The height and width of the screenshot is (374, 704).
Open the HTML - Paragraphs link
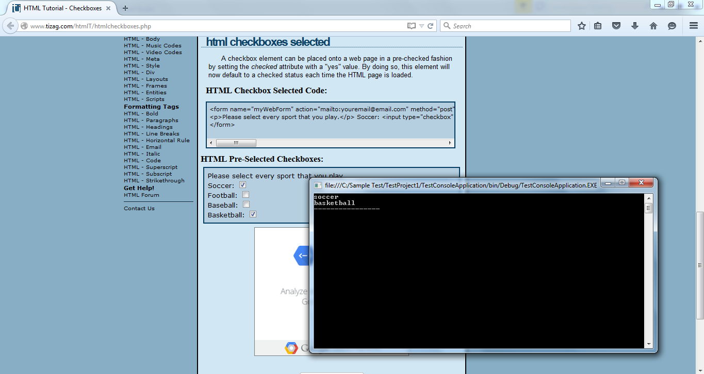[151, 120]
